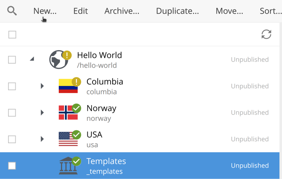Check the Hello World row checkbox
Viewport: 282px width, 179px height.
pyautogui.click(x=12, y=60)
